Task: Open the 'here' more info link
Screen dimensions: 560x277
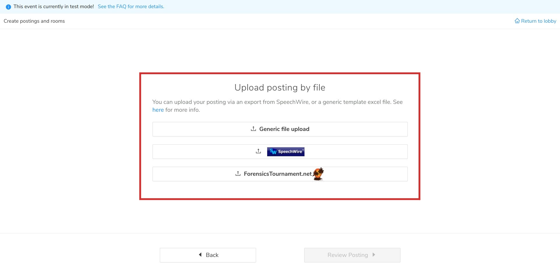Action: [158, 110]
